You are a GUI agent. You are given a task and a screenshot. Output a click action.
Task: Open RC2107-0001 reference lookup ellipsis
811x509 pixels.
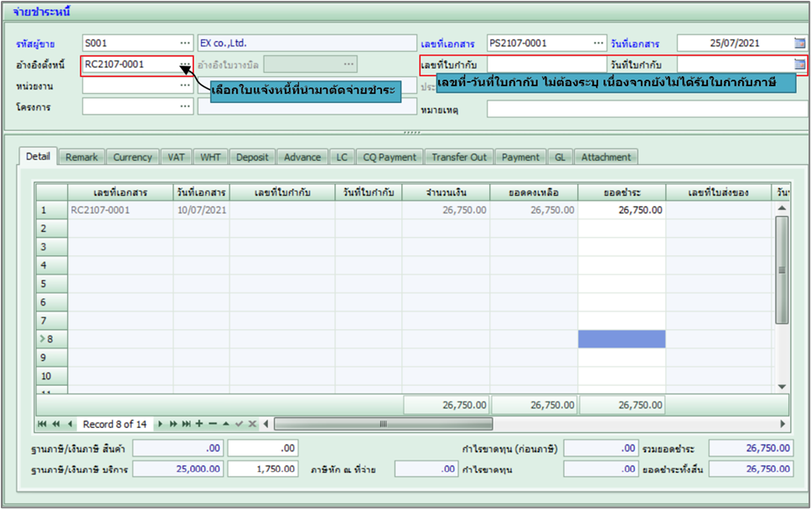click(184, 64)
